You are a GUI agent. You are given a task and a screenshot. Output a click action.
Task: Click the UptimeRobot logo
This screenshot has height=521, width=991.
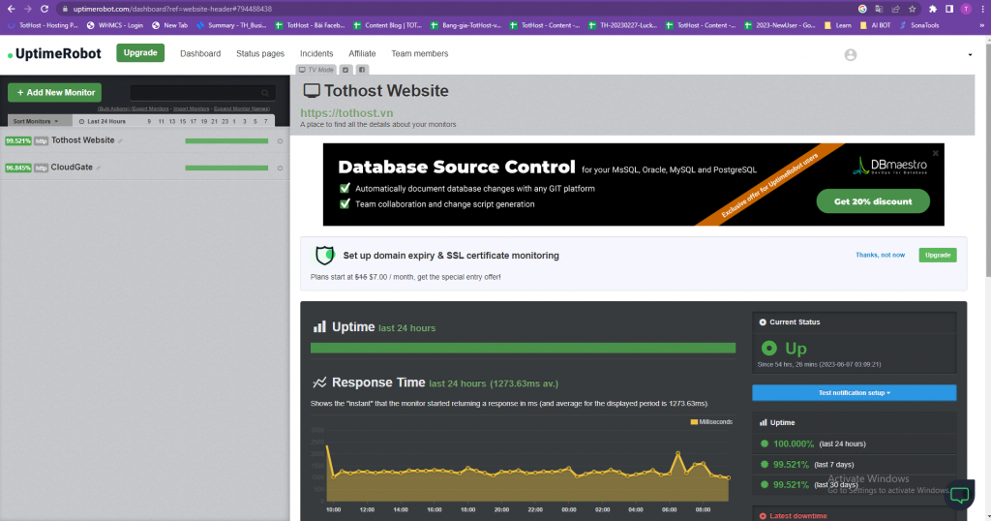pyautogui.click(x=54, y=53)
